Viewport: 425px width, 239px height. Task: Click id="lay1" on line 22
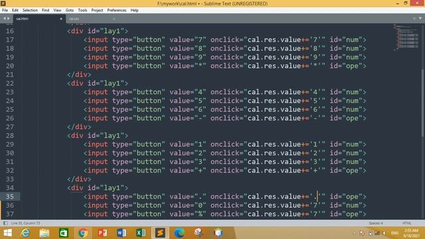(x=106, y=83)
